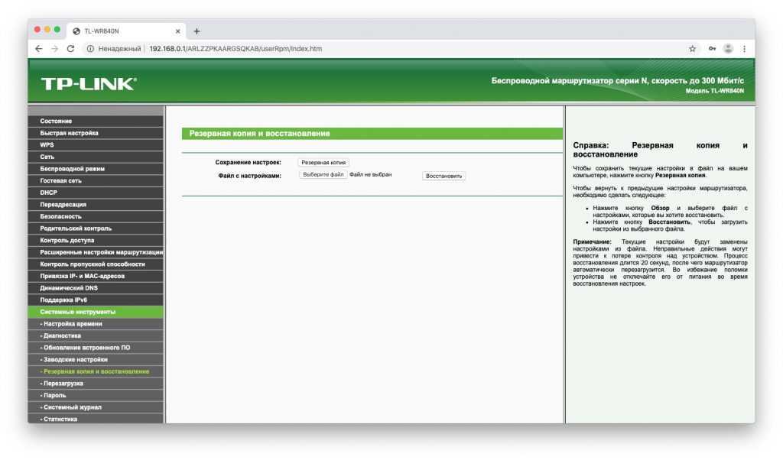The height and width of the screenshot is (460, 783).
Task: Open saved passwords key icon
Action: pos(711,48)
